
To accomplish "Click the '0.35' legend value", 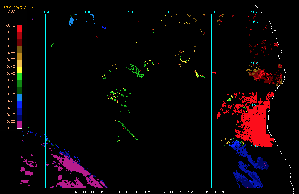I will (11, 80).
